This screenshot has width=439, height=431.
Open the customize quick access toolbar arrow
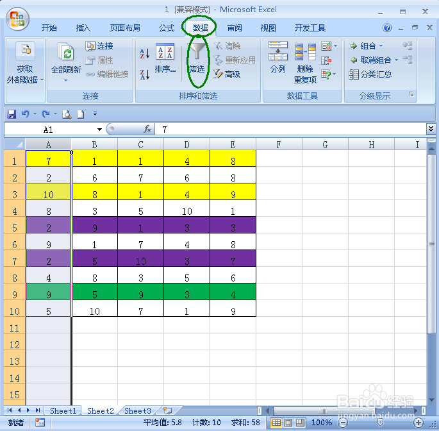pos(95,114)
